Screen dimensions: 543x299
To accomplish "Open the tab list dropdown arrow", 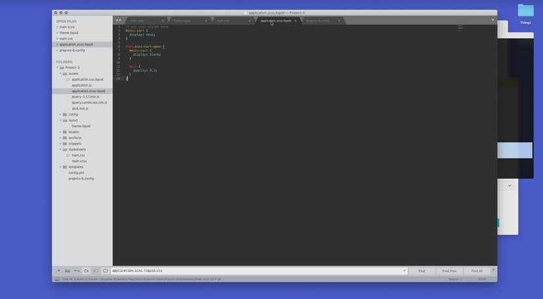I will tap(493, 20).
